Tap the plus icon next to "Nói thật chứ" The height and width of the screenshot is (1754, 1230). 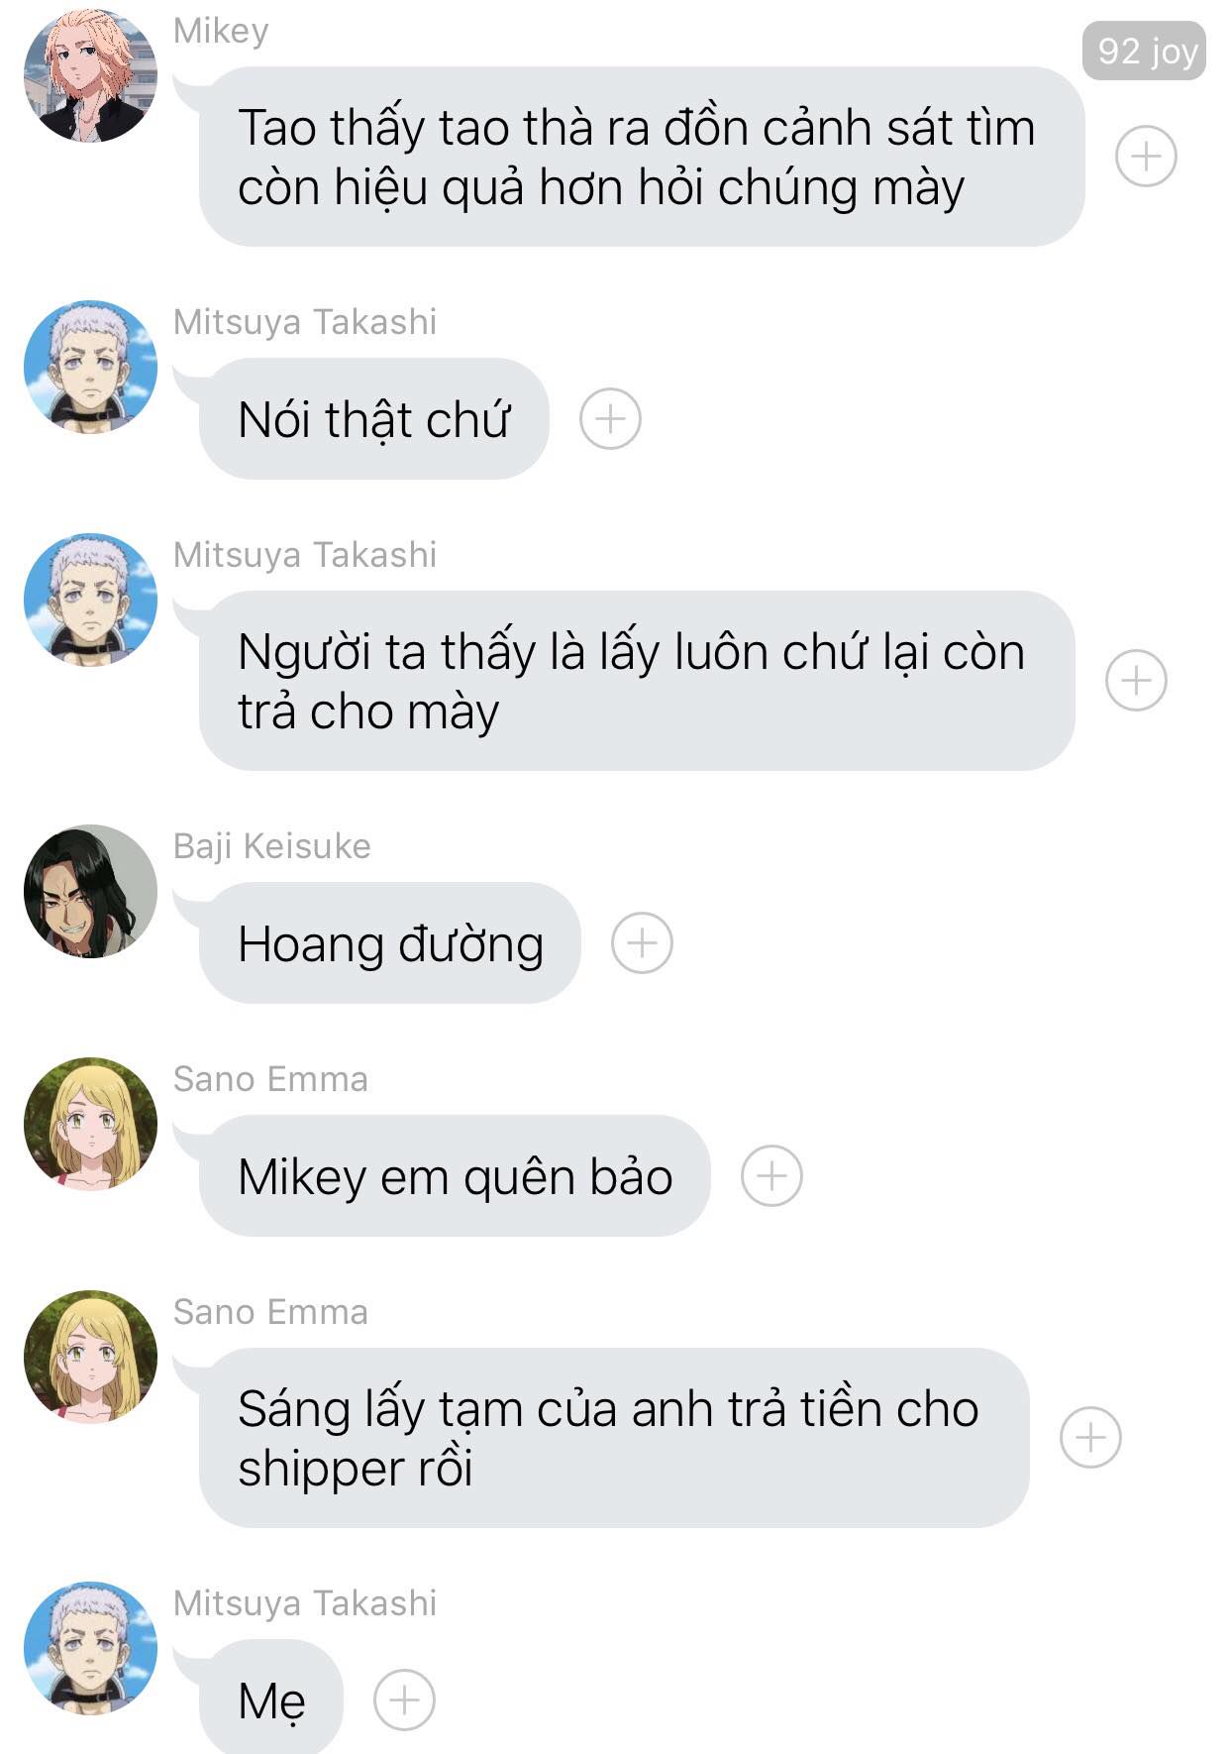pos(610,418)
